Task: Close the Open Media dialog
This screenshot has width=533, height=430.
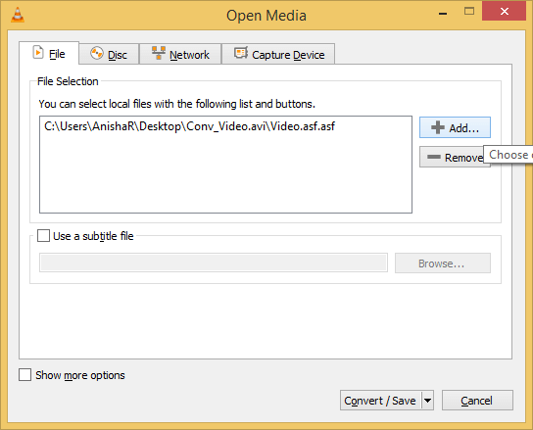Action: pos(505,11)
